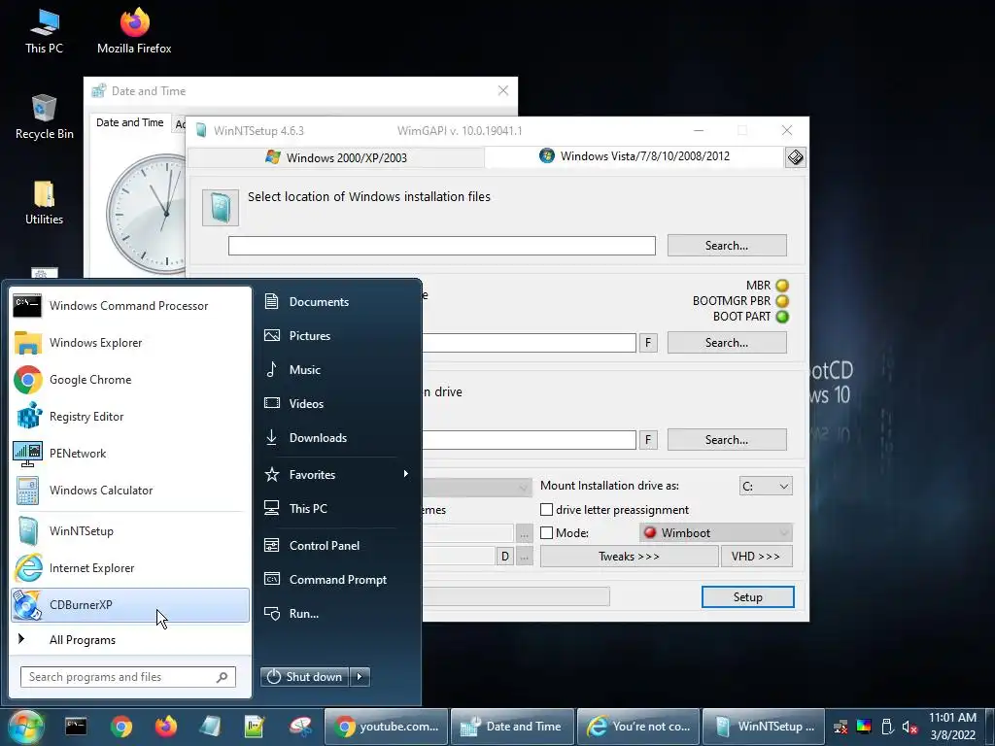Screen dimensions: 995x746
Task: Launch Windows Calculator from the Start menu
Action: (x=129, y=490)
